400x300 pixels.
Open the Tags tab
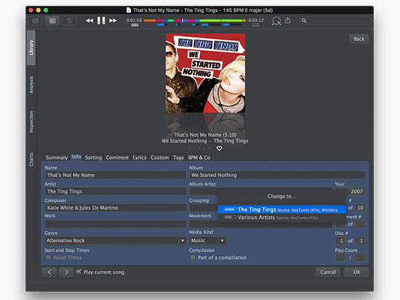pos(179,158)
